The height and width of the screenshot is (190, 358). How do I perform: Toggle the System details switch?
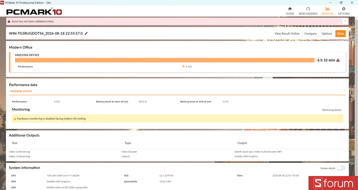click(x=341, y=168)
